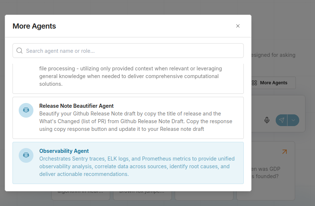315x206 pixels.
Task: Click the "More Agents" dialog heading
Action: pyautogui.click(x=34, y=26)
